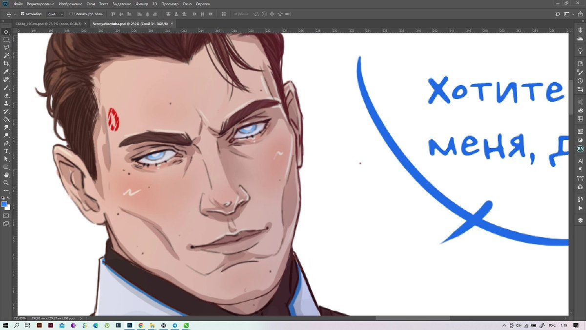The width and height of the screenshot is (586, 330).
Task: Click the first align icon in the options bar
Action: click(113, 14)
